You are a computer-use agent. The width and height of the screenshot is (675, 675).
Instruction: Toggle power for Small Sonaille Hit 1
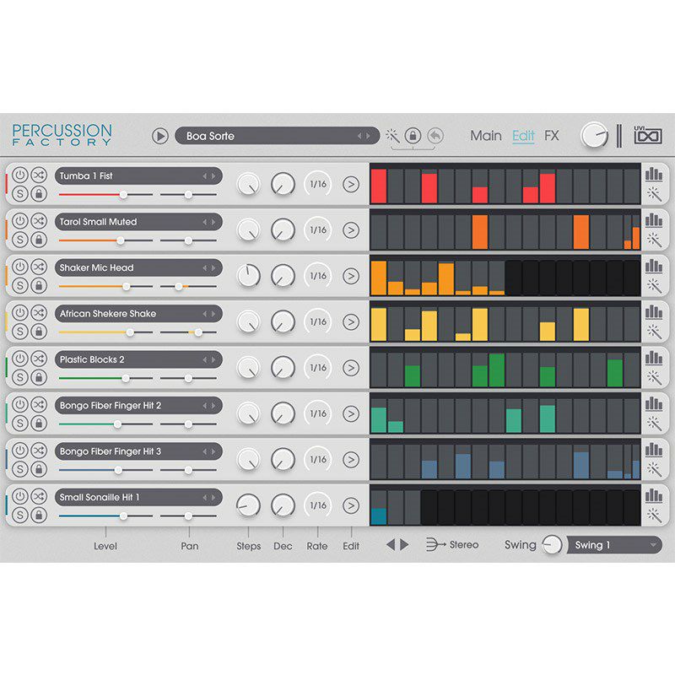click(x=19, y=496)
